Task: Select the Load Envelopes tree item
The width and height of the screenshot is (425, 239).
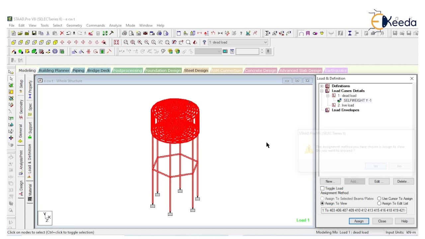Action: (345, 110)
